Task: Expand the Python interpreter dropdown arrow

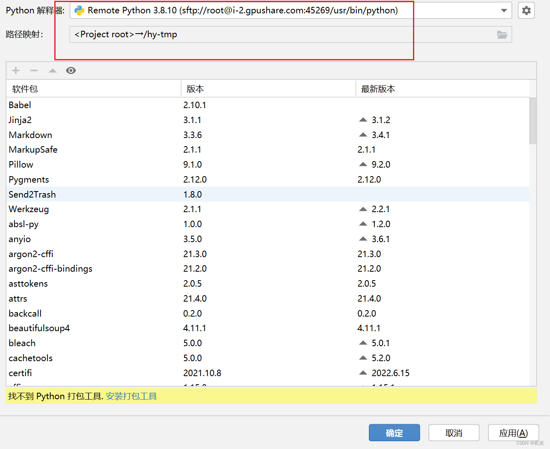Action: (504, 11)
